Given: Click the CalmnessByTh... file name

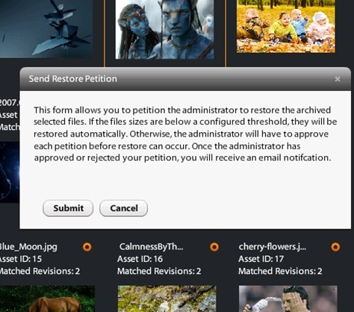Looking at the screenshot, I should click(152, 246).
